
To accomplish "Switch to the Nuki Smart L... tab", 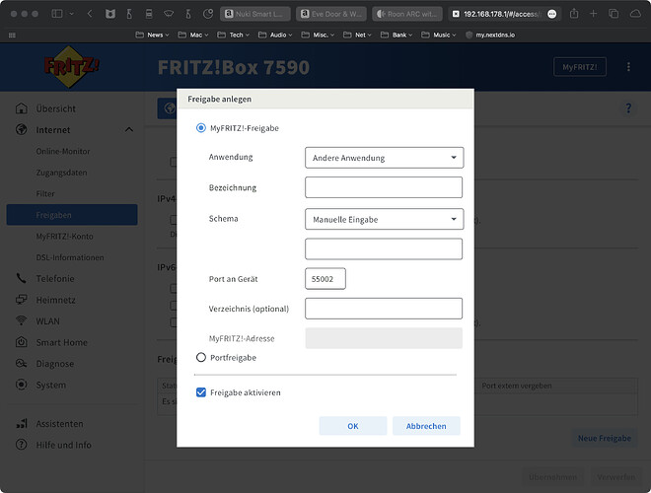I will (x=254, y=14).
